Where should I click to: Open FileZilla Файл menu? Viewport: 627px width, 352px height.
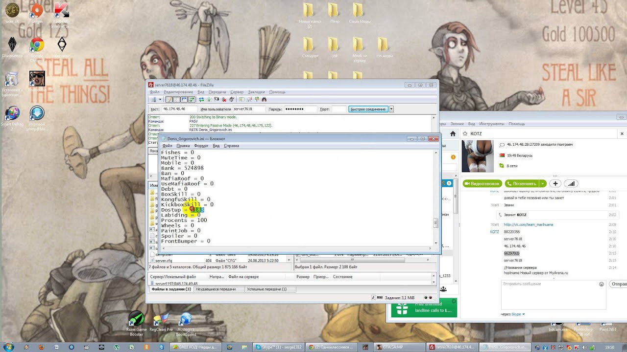[154, 92]
